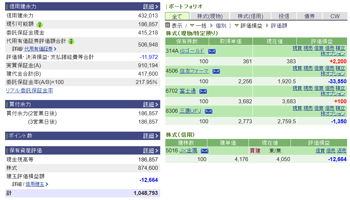350x200 pixels.
Task: Click the mail icon beside 住友ファーマ
Action: tap(216, 71)
